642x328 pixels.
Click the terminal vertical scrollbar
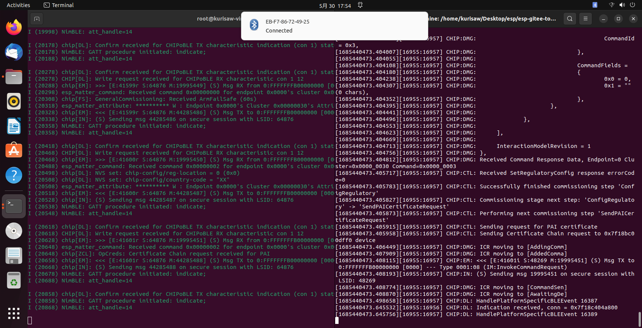(639, 319)
